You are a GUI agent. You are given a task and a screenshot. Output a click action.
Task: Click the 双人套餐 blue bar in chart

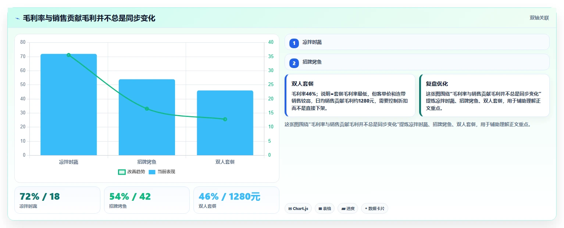click(x=225, y=123)
